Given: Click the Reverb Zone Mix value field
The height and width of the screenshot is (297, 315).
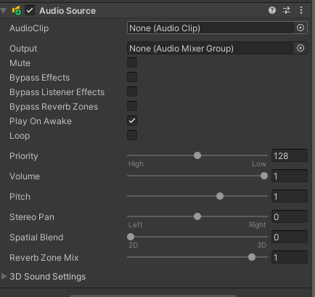Looking at the screenshot, I should coord(290,257).
